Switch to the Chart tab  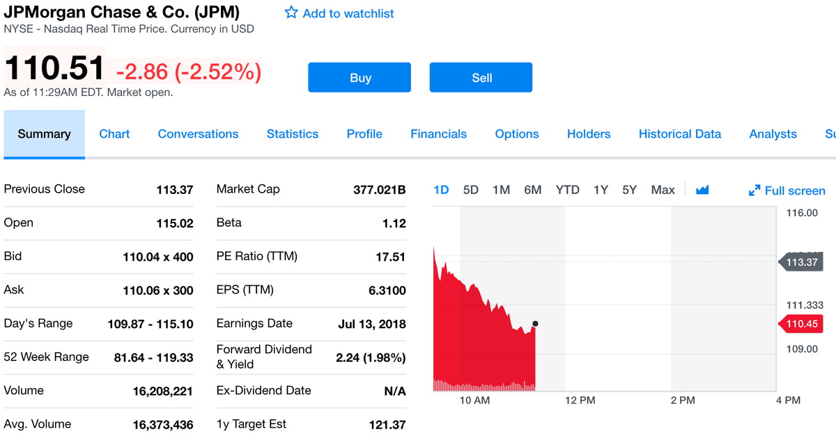(x=114, y=134)
